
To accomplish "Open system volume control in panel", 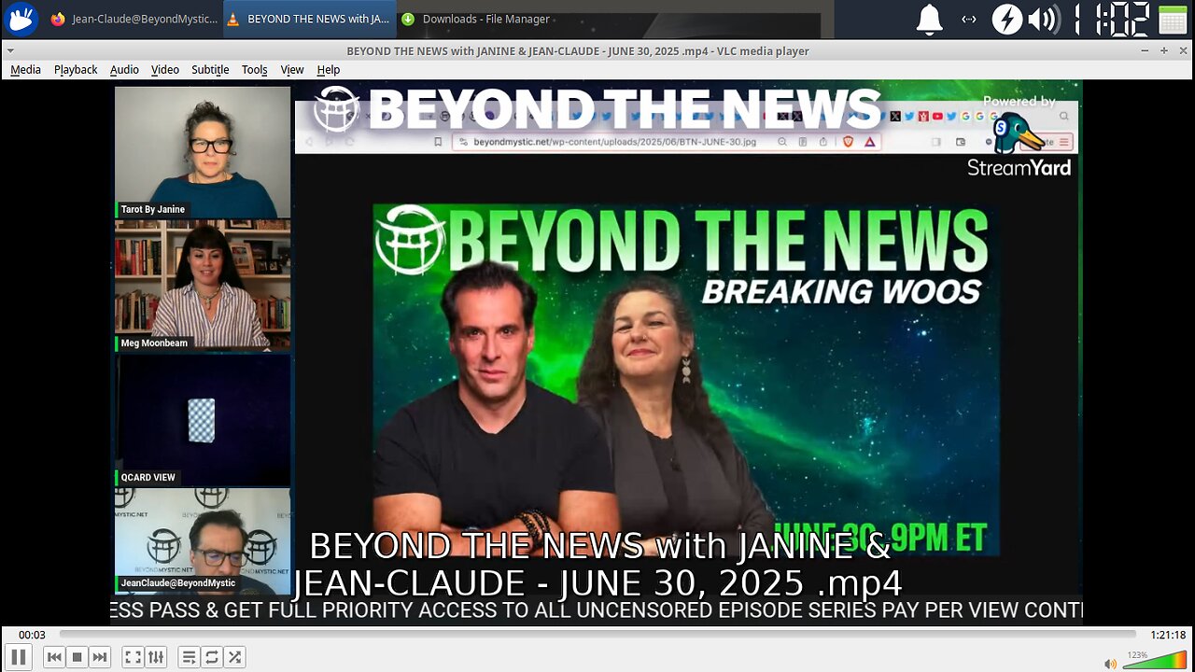I will point(1043,19).
